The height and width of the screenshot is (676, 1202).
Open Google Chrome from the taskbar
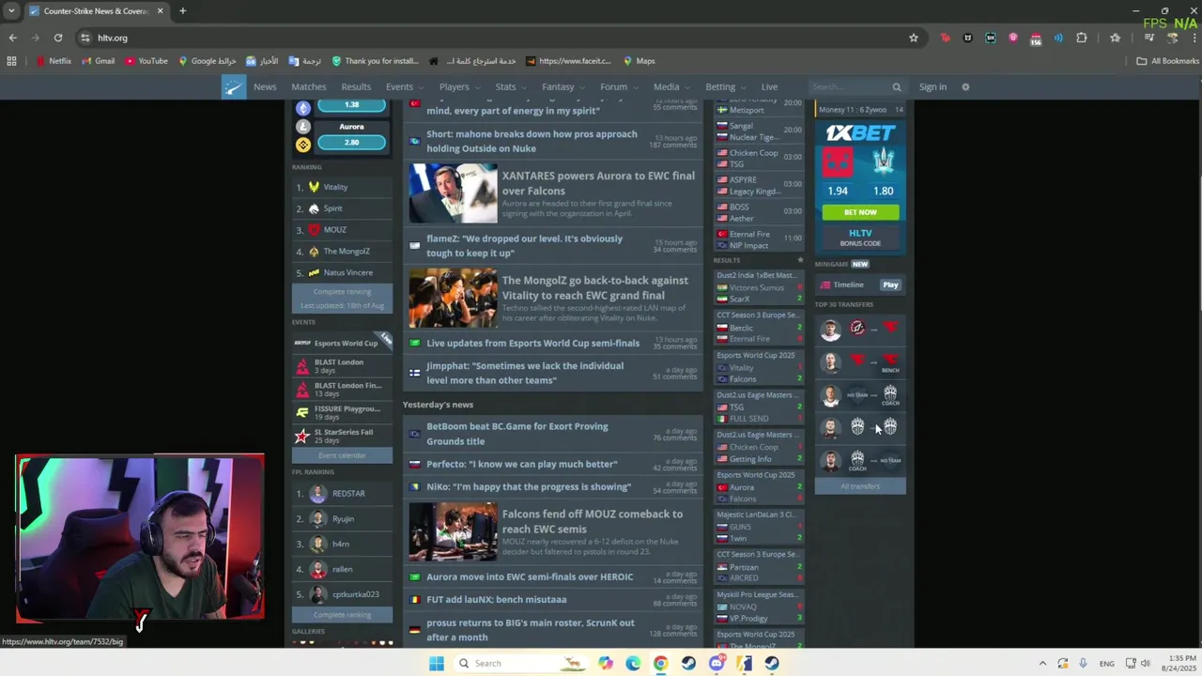(661, 664)
